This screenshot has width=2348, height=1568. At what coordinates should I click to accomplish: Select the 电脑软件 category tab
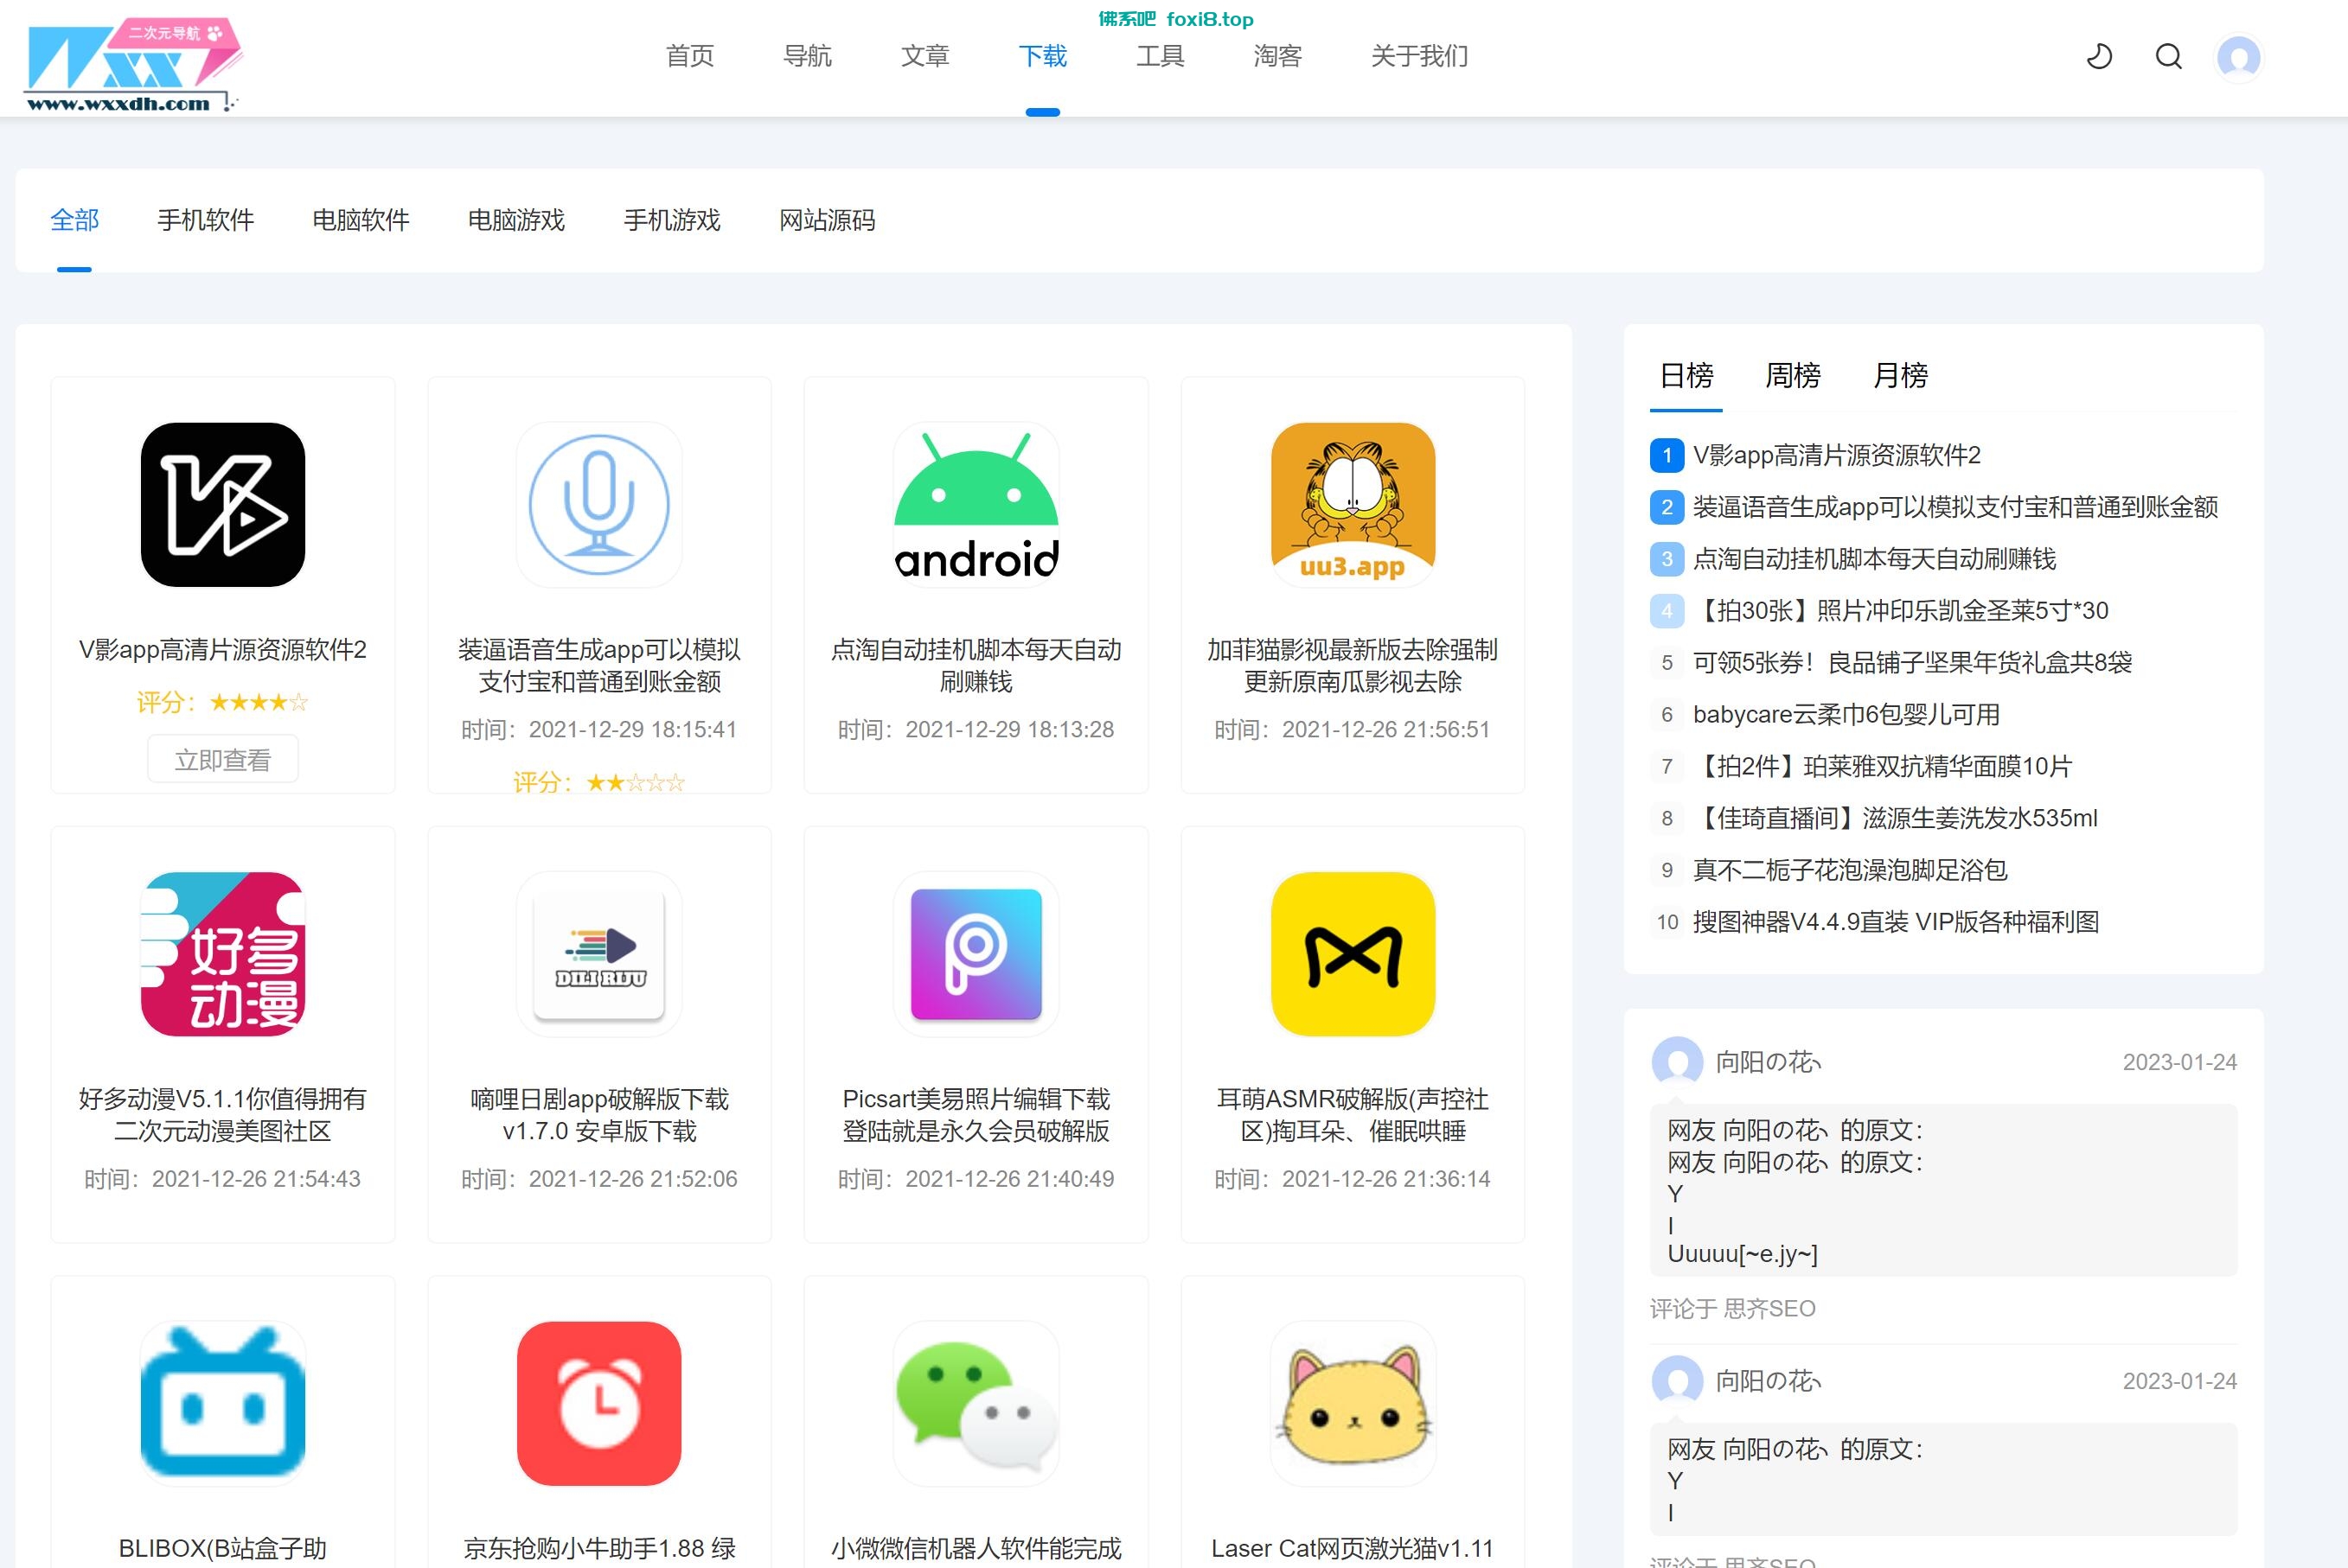pos(361,220)
